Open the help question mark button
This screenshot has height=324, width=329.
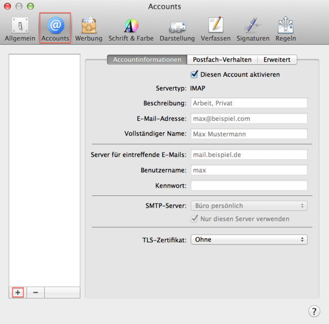point(314,311)
